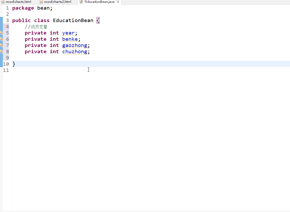This screenshot has width=290, height=212.
Task: Click the variable name 'gaozhong'
Action: pyautogui.click(x=75, y=45)
